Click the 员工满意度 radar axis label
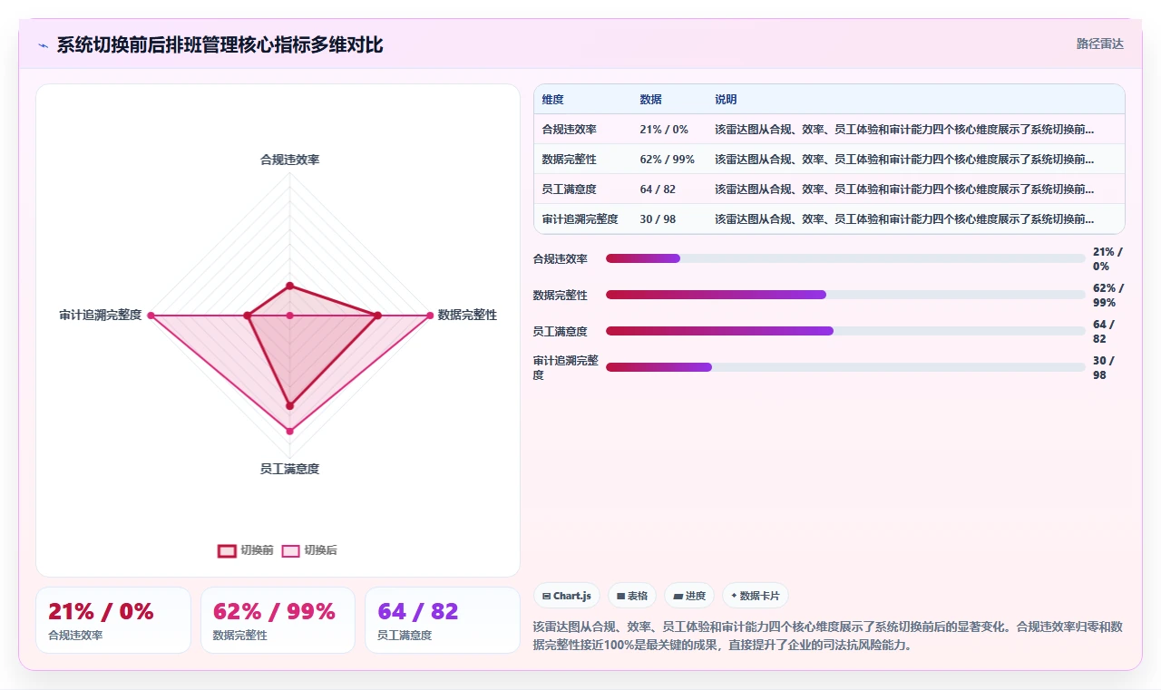 (290, 469)
